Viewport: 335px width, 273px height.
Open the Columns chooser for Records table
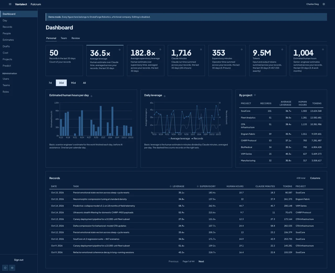pyautogui.click(x=315, y=178)
